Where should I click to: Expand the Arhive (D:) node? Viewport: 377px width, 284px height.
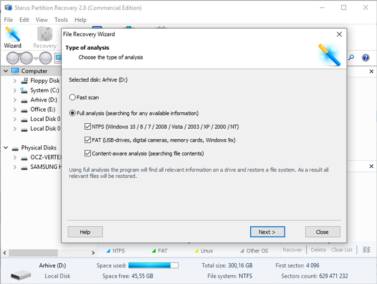point(14,100)
